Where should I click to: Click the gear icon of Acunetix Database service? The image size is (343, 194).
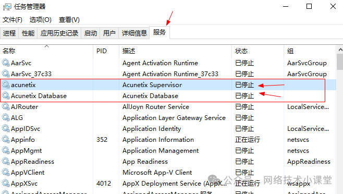coord(6,95)
